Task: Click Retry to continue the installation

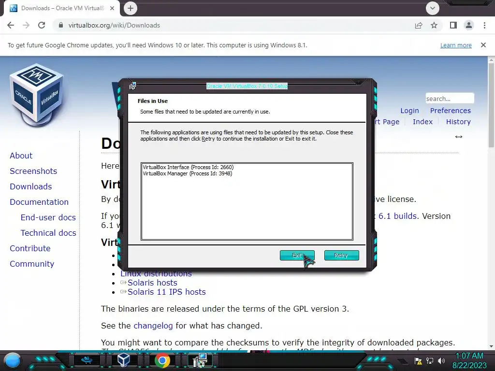Action: (x=341, y=255)
